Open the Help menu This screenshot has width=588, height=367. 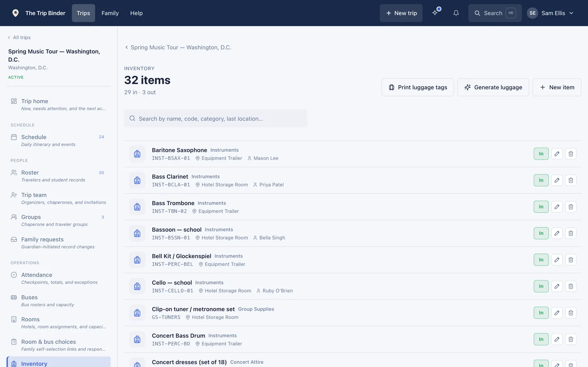136,13
